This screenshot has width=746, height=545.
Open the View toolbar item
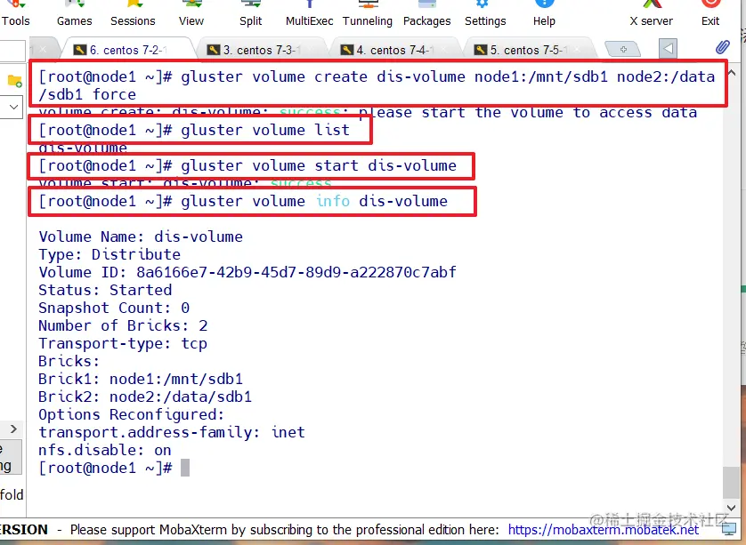click(191, 14)
